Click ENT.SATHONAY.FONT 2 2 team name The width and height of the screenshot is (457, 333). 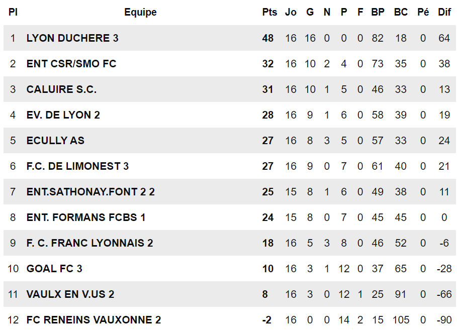click(90, 192)
